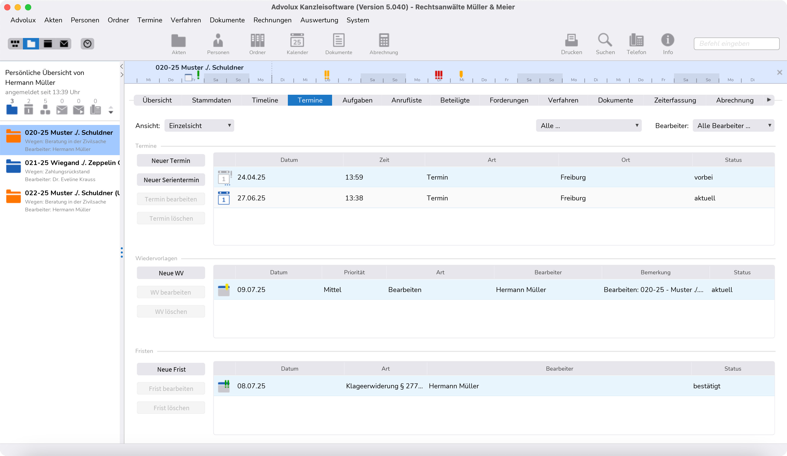Click green exclamation timeline marker

click(198, 74)
